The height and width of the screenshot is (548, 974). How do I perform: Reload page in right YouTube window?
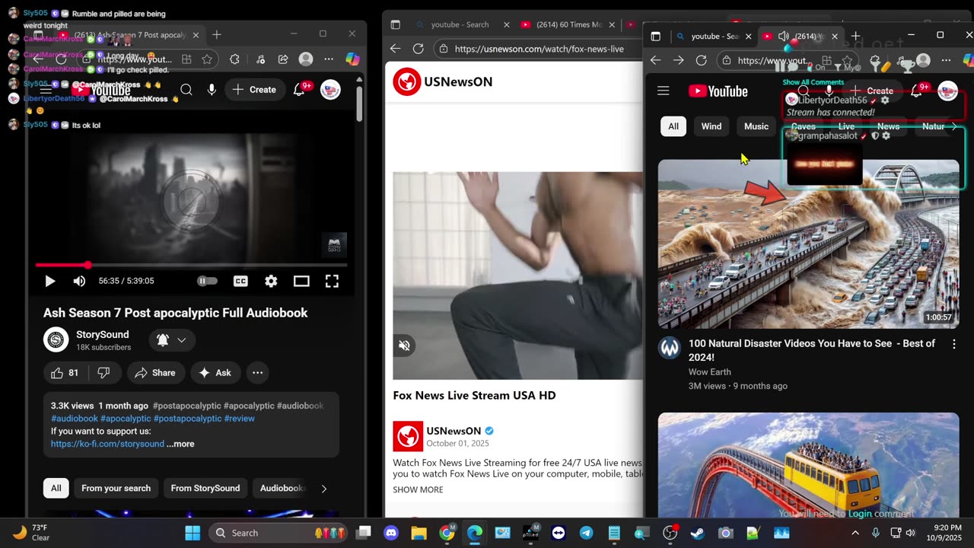pyautogui.click(x=701, y=60)
